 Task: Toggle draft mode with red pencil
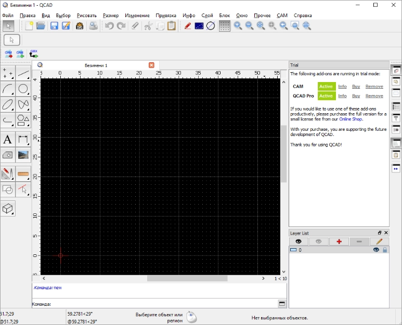coord(187,26)
